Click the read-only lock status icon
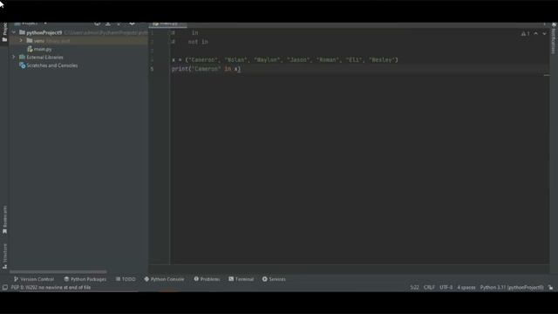The height and width of the screenshot is (314, 558). point(550,287)
